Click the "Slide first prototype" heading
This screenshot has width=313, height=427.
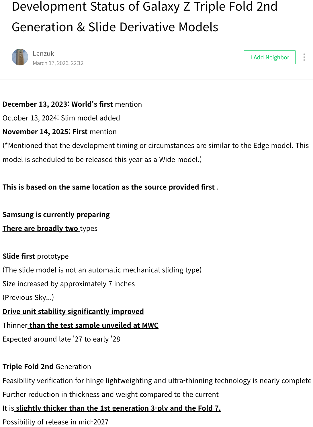pos(36,256)
